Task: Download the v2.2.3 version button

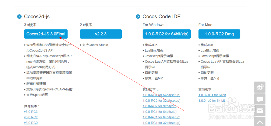Action: (101, 34)
